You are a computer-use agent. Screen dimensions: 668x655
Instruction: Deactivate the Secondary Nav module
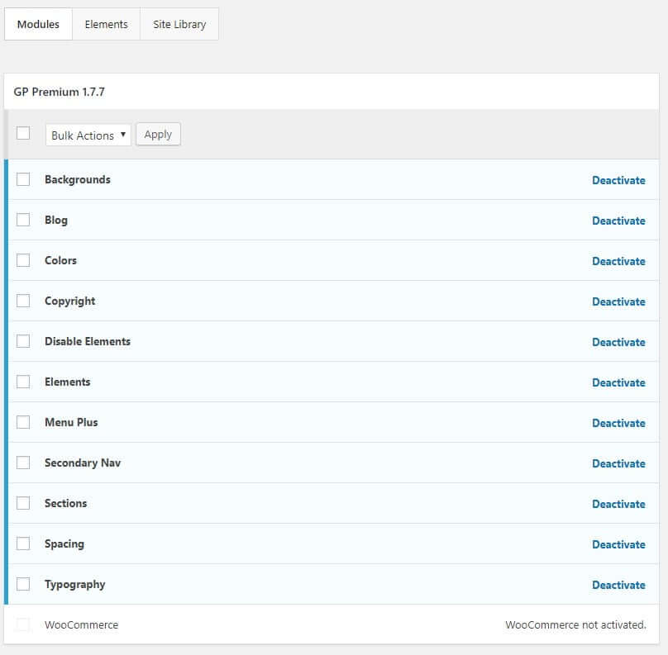[618, 463]
